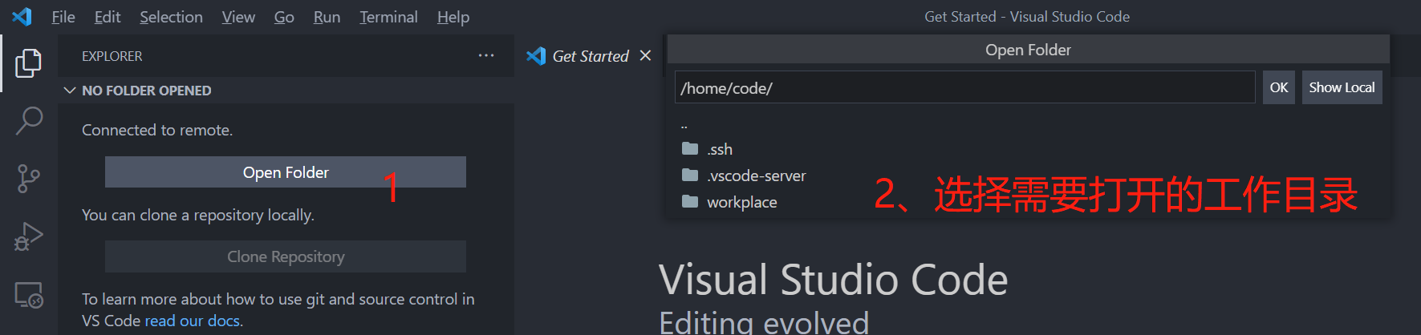Open the File menu
This screenshot has width=1421, height=335.
point(63,17)
